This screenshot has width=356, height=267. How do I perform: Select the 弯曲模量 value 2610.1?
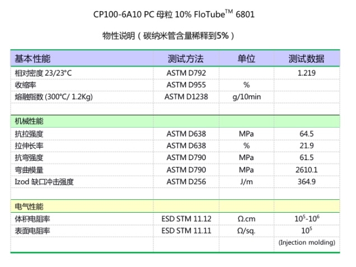307,170
